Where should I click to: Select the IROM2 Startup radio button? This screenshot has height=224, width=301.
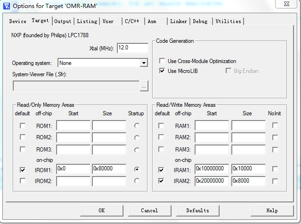click(137, 181)
